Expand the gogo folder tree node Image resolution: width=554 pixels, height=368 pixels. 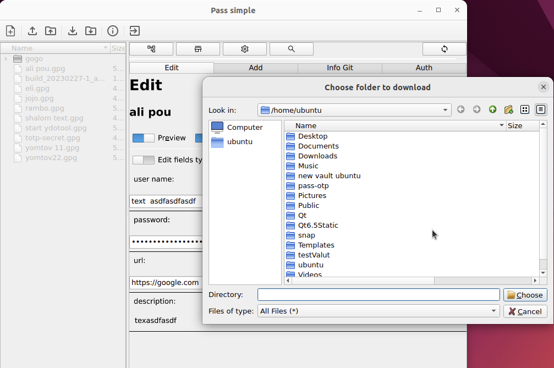point(6,59)
